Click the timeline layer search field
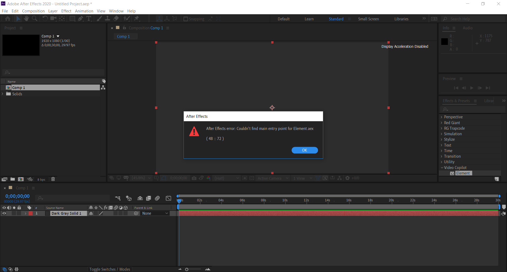507x272 pixels. click(x=73, y=198)
